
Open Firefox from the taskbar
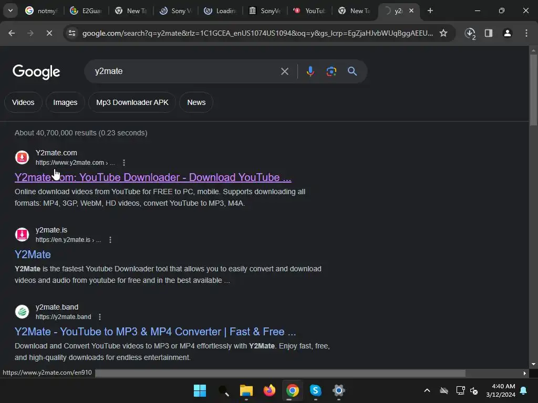pyautogui.click(x=270, y=390)
